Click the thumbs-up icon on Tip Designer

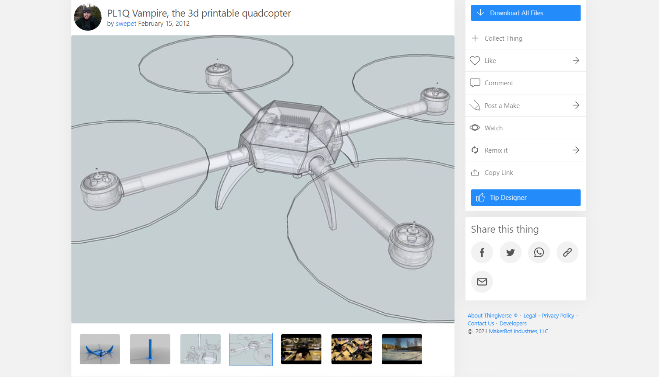(480, 197)
